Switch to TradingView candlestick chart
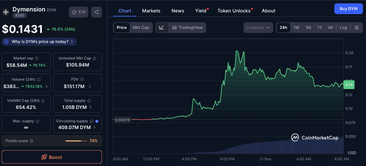 coord(188,28)
